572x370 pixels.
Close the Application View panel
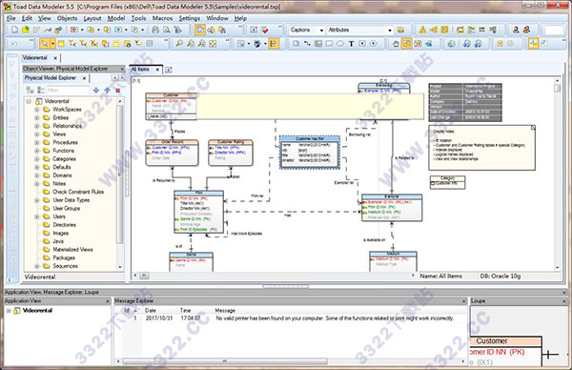(x=108, y=301)
